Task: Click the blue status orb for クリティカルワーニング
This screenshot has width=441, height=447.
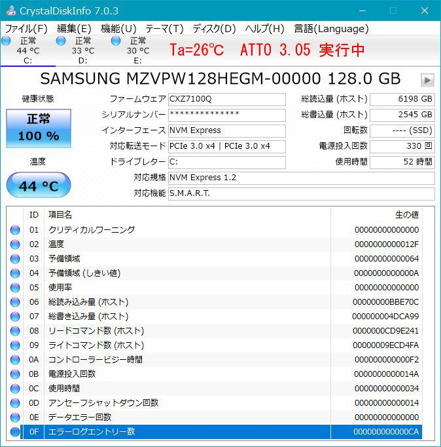Action: [15, 230]
